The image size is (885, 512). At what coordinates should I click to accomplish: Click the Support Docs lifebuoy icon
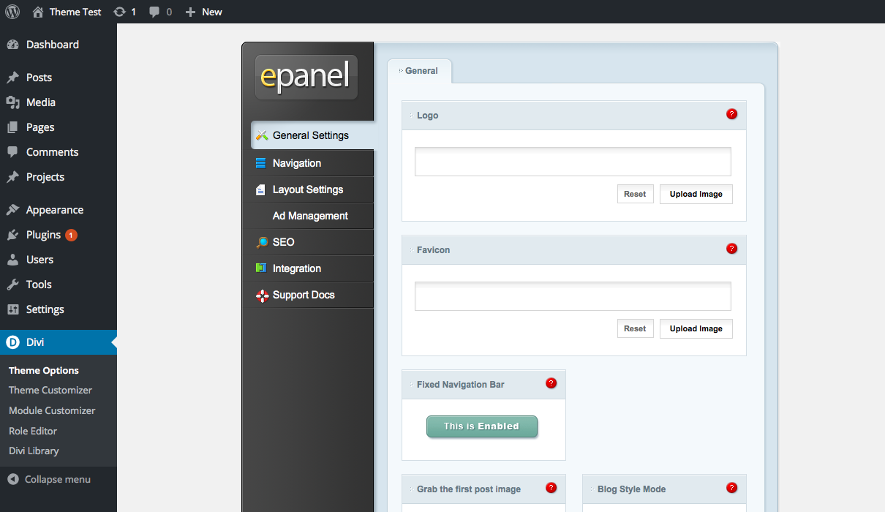(x=262, y=295)
